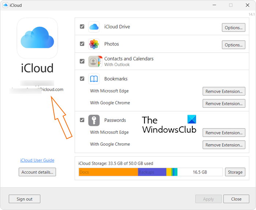Open iCloud Drive Options
The height and width of the screenshot is (210, 256).
(233, 27)
